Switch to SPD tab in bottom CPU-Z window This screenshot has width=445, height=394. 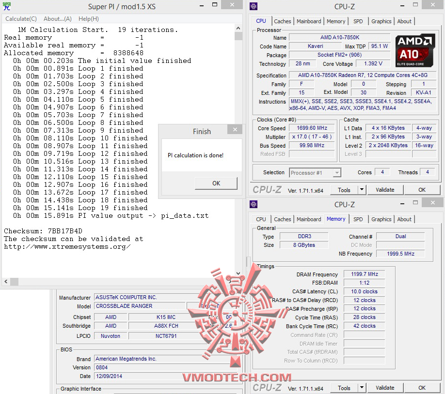[358, 219]
